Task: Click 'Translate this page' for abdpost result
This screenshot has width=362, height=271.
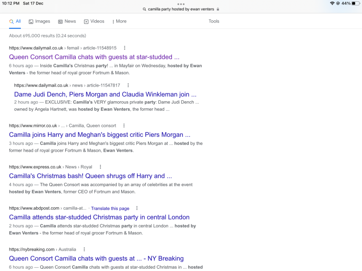Action: point(110,208)
